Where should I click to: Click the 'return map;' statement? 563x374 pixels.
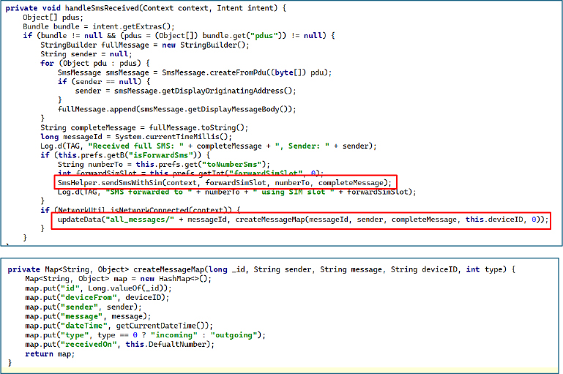coord(48,353)
